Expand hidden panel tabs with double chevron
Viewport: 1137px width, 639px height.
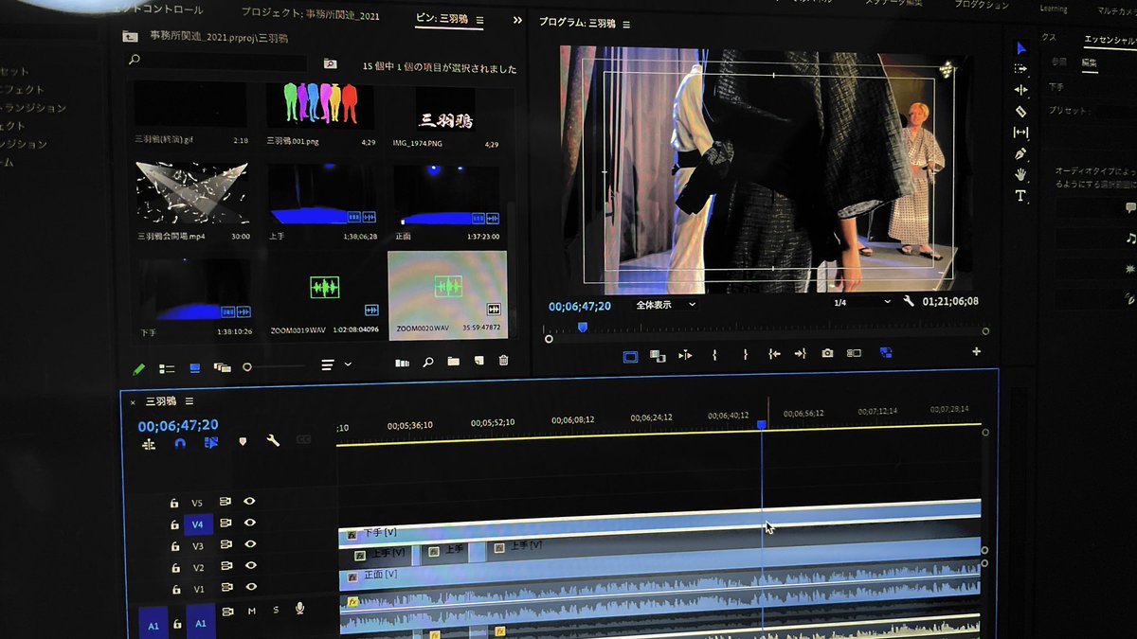pos(517,20)
